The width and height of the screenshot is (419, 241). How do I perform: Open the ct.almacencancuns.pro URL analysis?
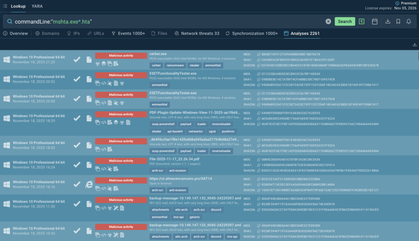click(180, 178)
